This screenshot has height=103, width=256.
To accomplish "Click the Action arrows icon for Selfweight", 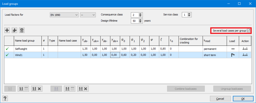I will 245,49.
